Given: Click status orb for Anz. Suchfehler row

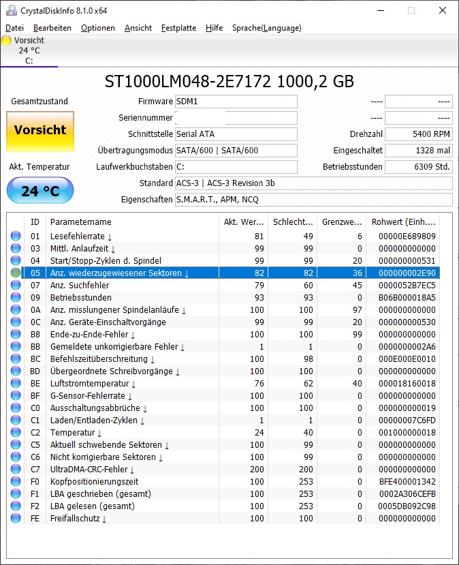Looking at the screenshot, I should [x=16, y=285].
